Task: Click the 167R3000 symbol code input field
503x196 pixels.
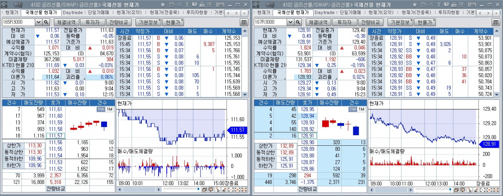Action: (x=270, y=22)
